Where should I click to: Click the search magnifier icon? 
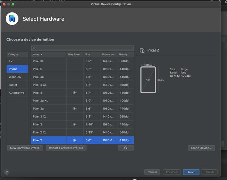(34, 48)
